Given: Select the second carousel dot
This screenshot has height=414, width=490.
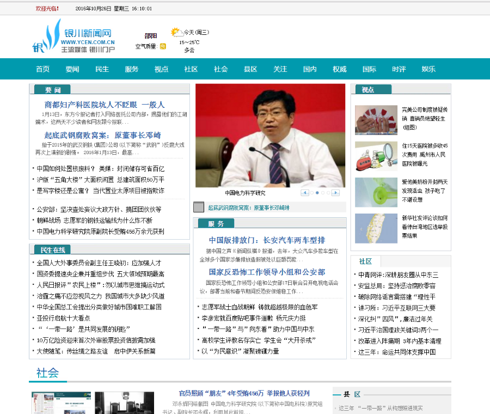Looking at the screenshot, I should tap(317, 192).
